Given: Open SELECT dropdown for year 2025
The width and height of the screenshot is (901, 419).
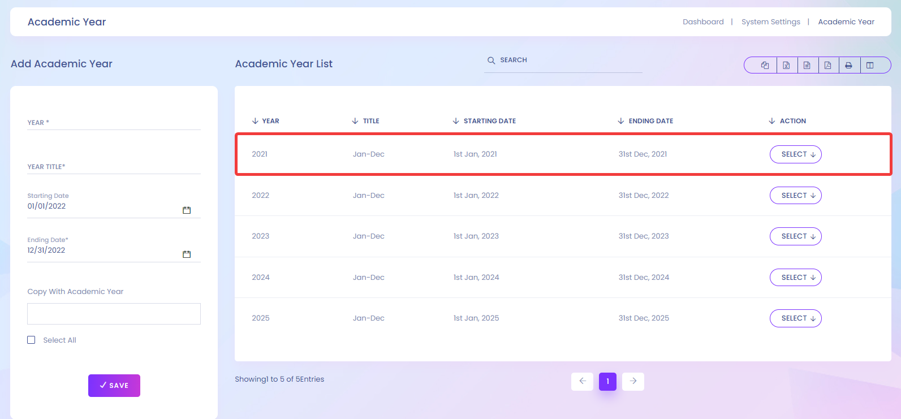Looking at the screenshot, I should 796,318.
